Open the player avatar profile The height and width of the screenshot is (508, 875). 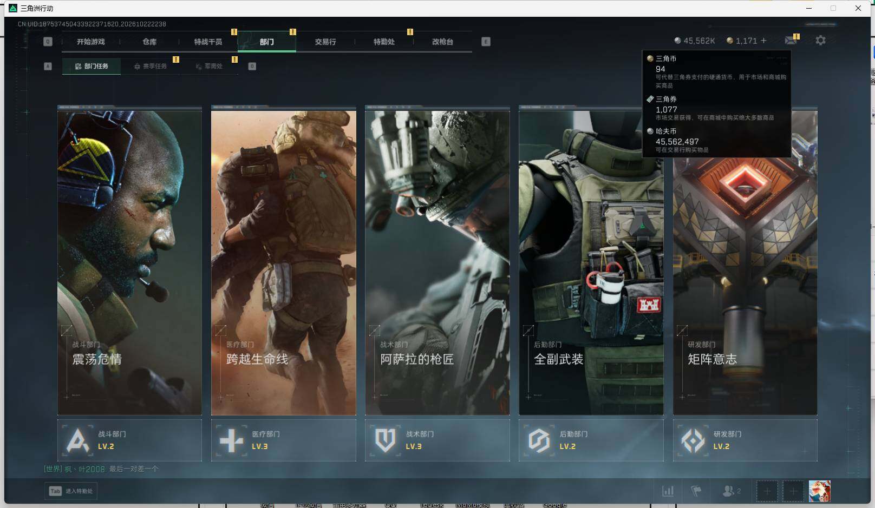(819, 491)
